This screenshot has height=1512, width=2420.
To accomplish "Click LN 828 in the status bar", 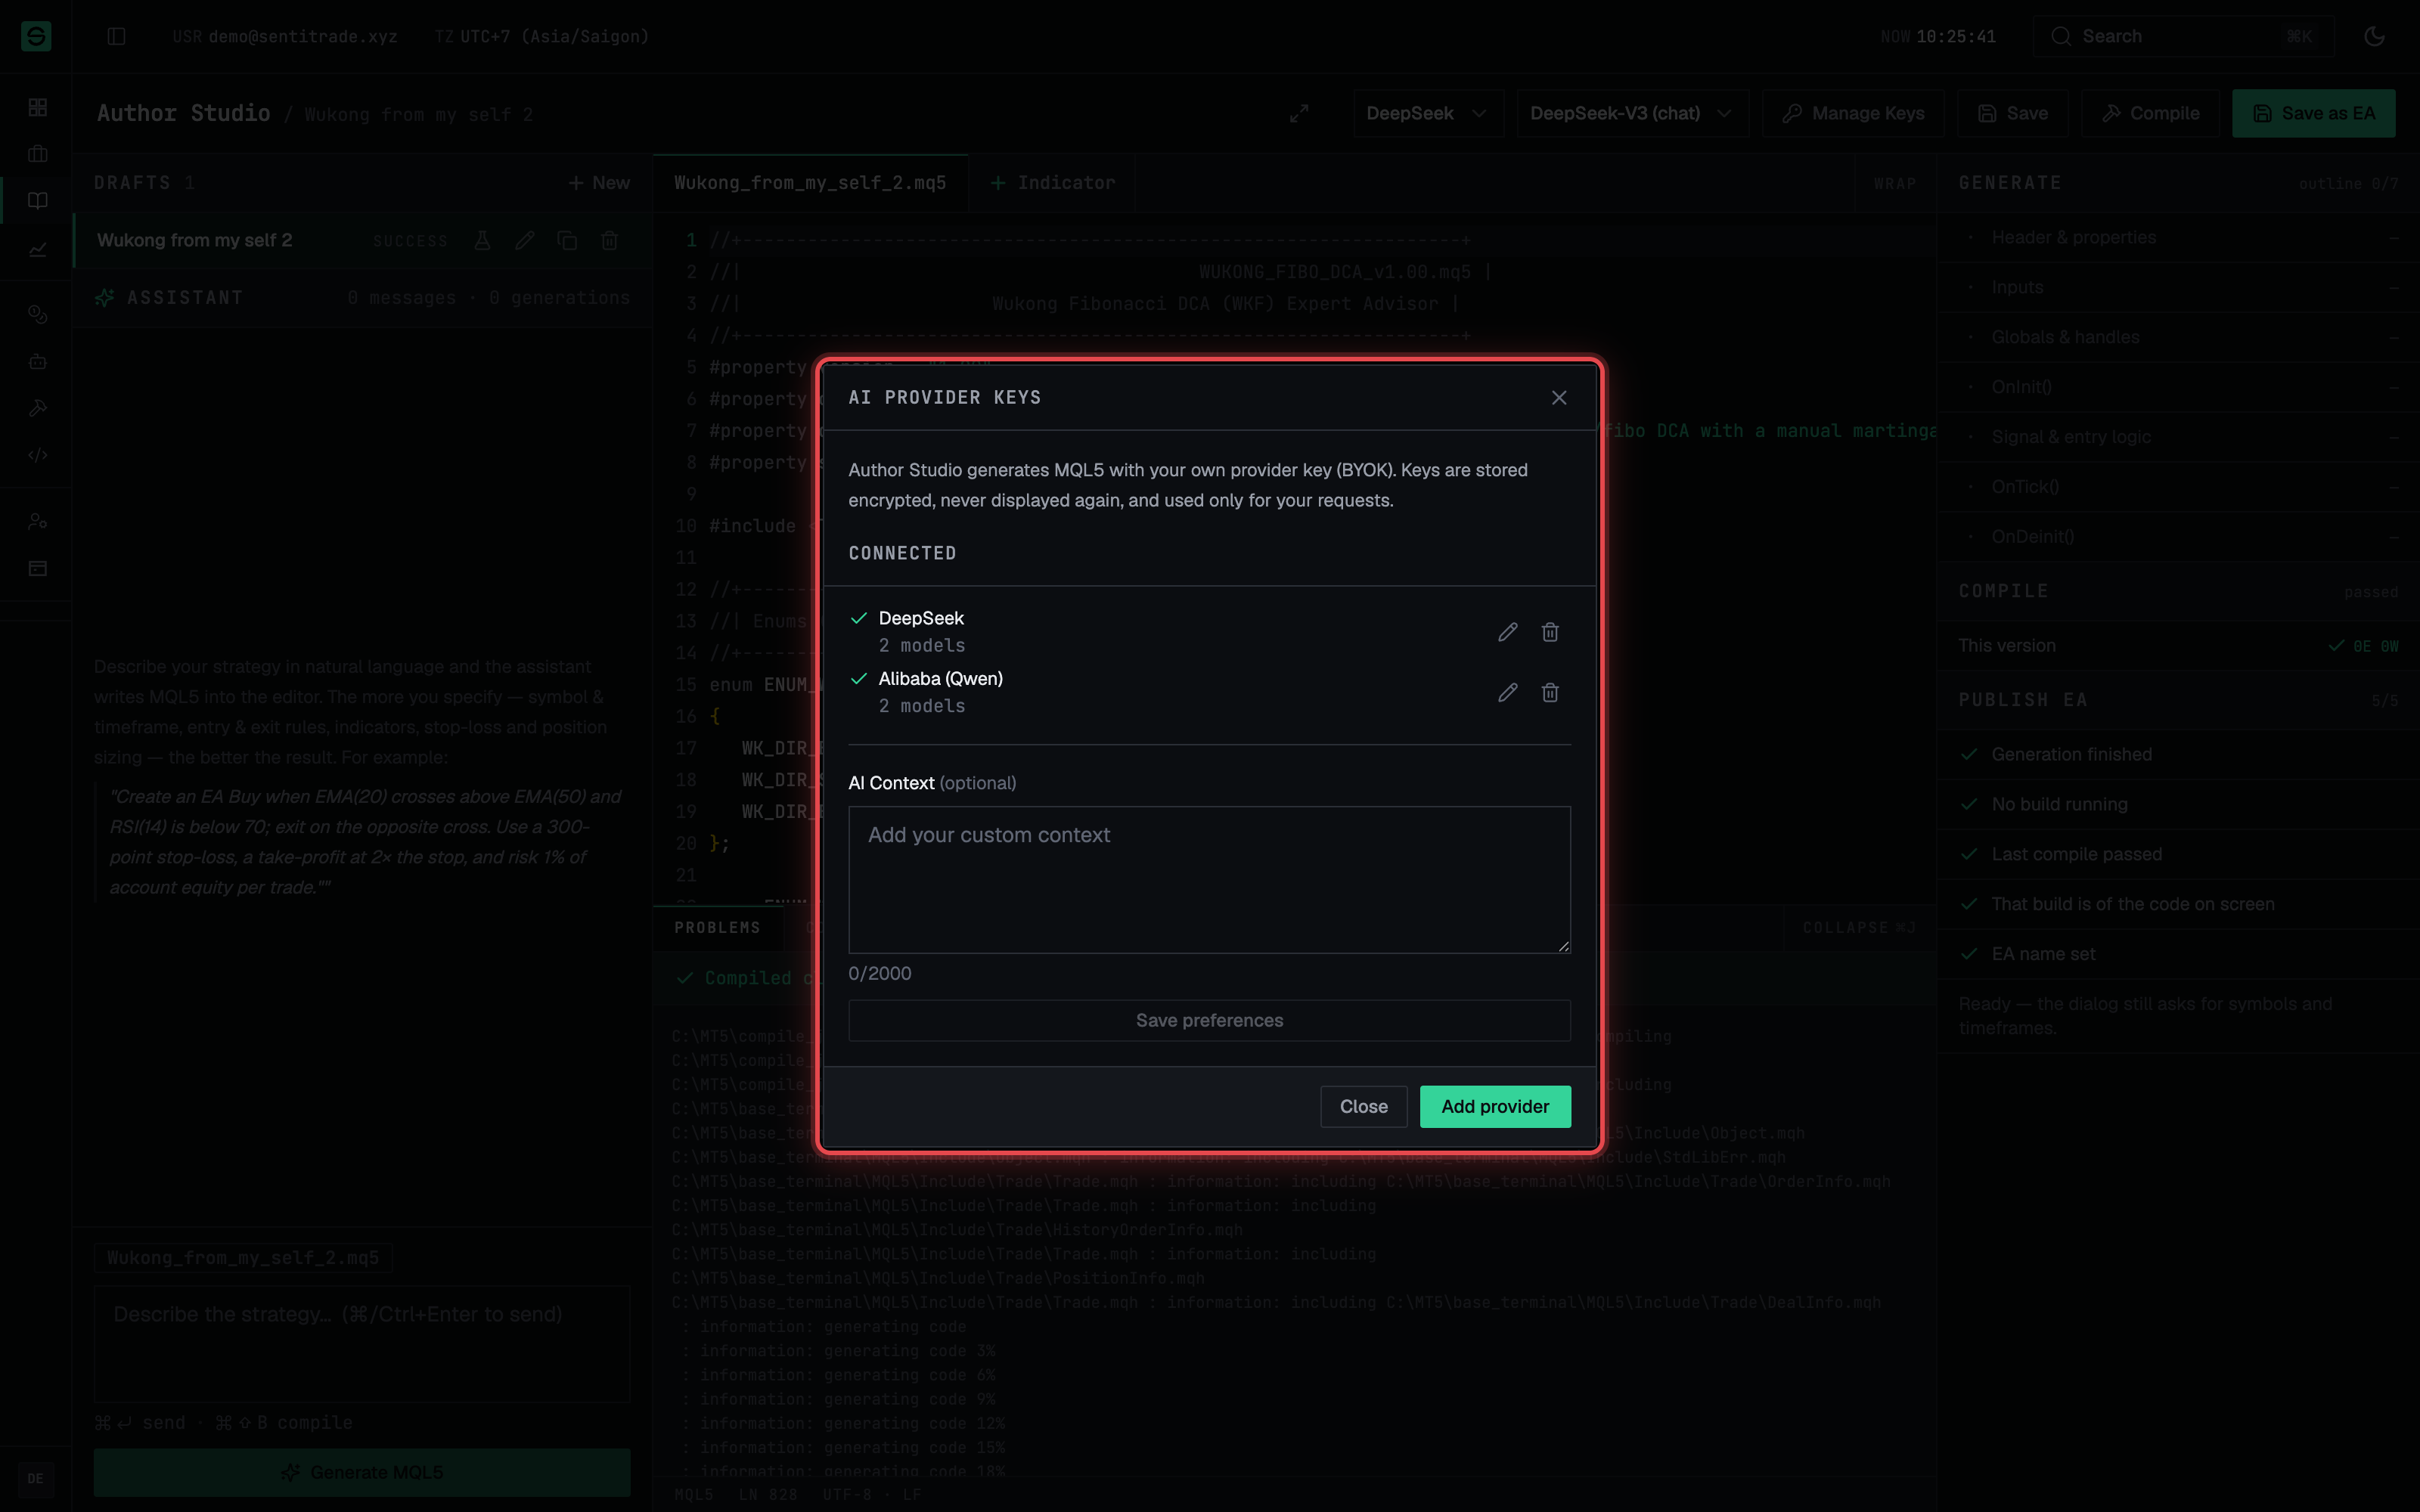I will click(x=768, y=1495).
